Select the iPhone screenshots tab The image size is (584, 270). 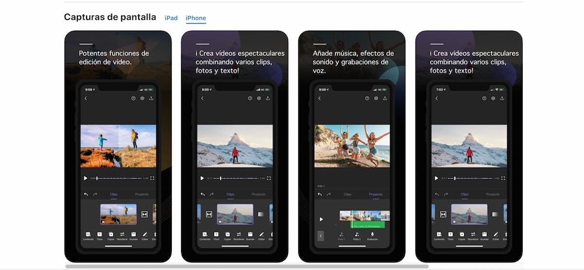click(x=196, y=18)
